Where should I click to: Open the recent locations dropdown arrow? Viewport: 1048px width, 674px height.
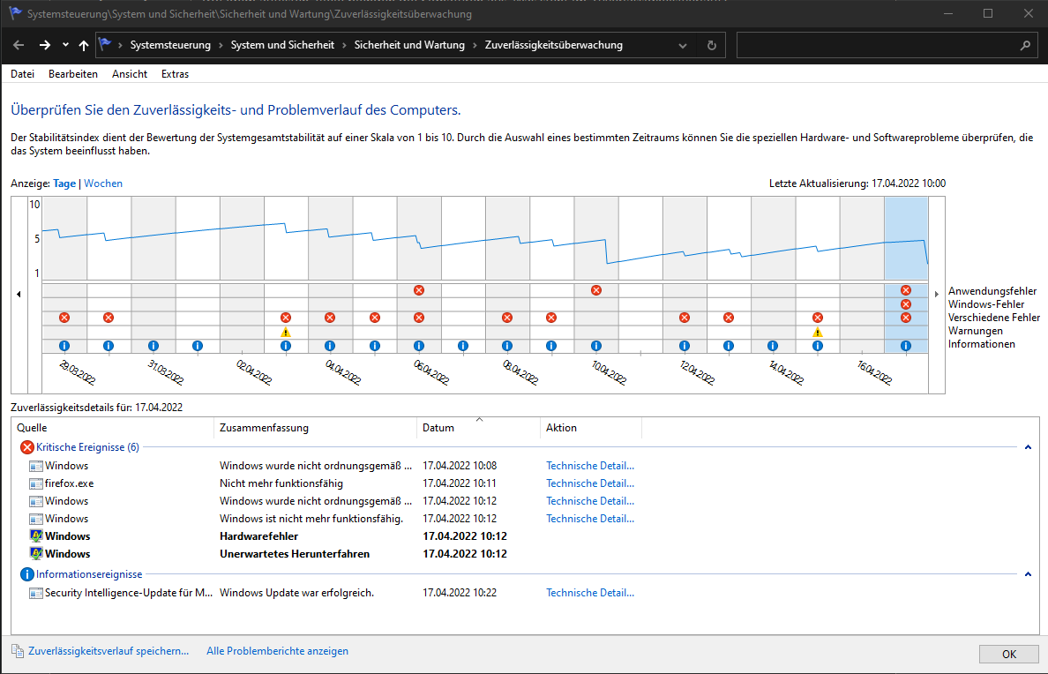pyautogui.click(x=65, y=46)
